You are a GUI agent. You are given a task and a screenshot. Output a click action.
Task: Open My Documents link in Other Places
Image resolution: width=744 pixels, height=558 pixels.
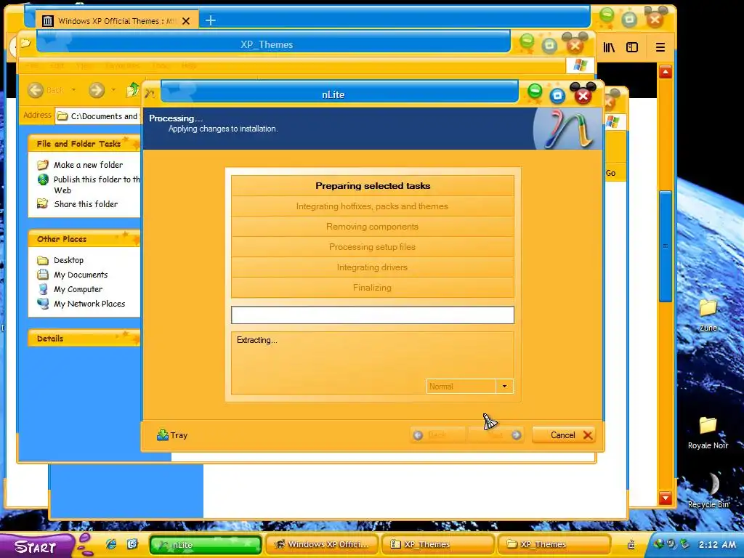(x=81, y=275)
